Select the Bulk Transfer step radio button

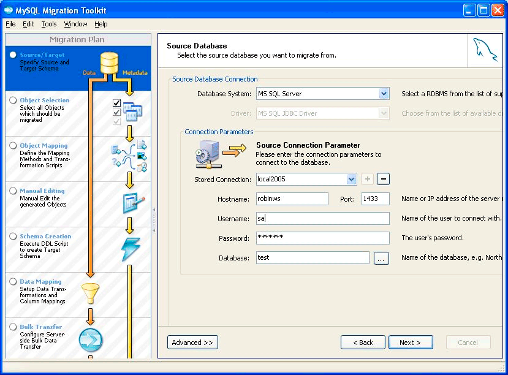(13, 327)
